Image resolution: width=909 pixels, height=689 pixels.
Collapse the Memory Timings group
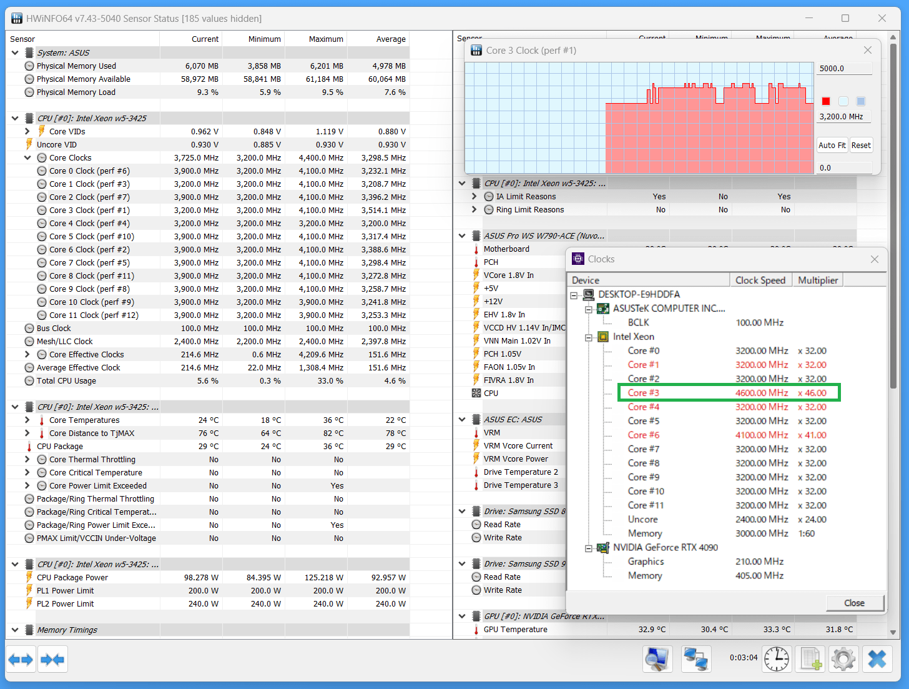coord(15,630)
